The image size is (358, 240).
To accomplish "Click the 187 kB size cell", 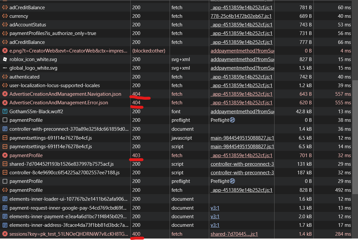I will pyautogui.click(x=294, y=173).
